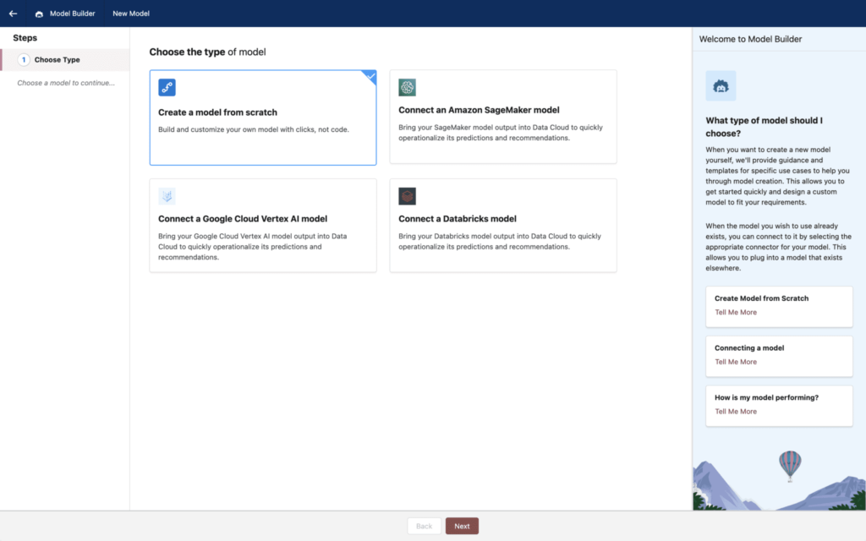This screenshot has height=541, width=866.
Task: Click the Create a model from scratch icon
Action: (x=167, y=87)
